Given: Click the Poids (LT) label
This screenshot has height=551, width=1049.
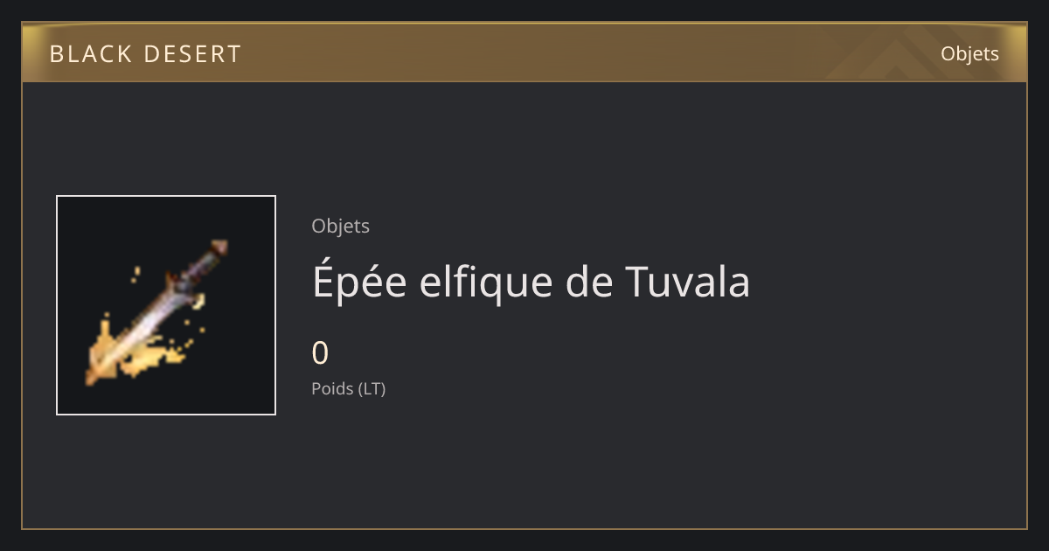Looking at the screenshot, I should coord(348,388).
